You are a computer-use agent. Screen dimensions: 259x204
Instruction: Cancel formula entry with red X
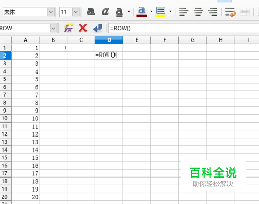83,28
